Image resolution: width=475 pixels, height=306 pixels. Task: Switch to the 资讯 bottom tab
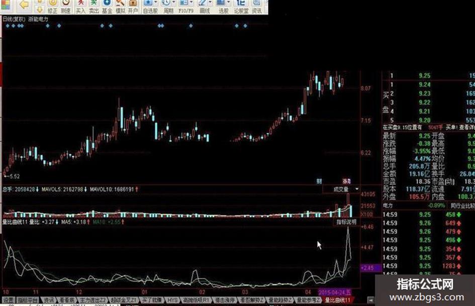(x=48, y=300)
